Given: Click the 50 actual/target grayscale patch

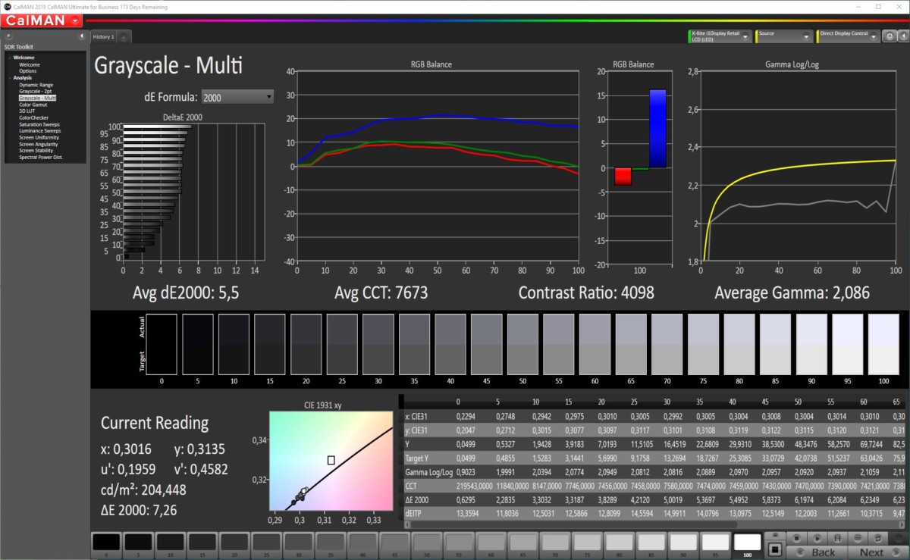Looking at the screenshot, I should 522,343.
